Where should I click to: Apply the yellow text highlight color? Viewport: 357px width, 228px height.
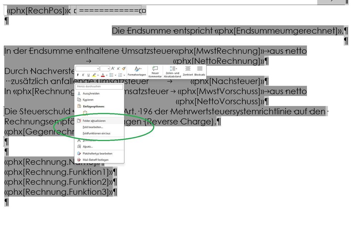94,75
